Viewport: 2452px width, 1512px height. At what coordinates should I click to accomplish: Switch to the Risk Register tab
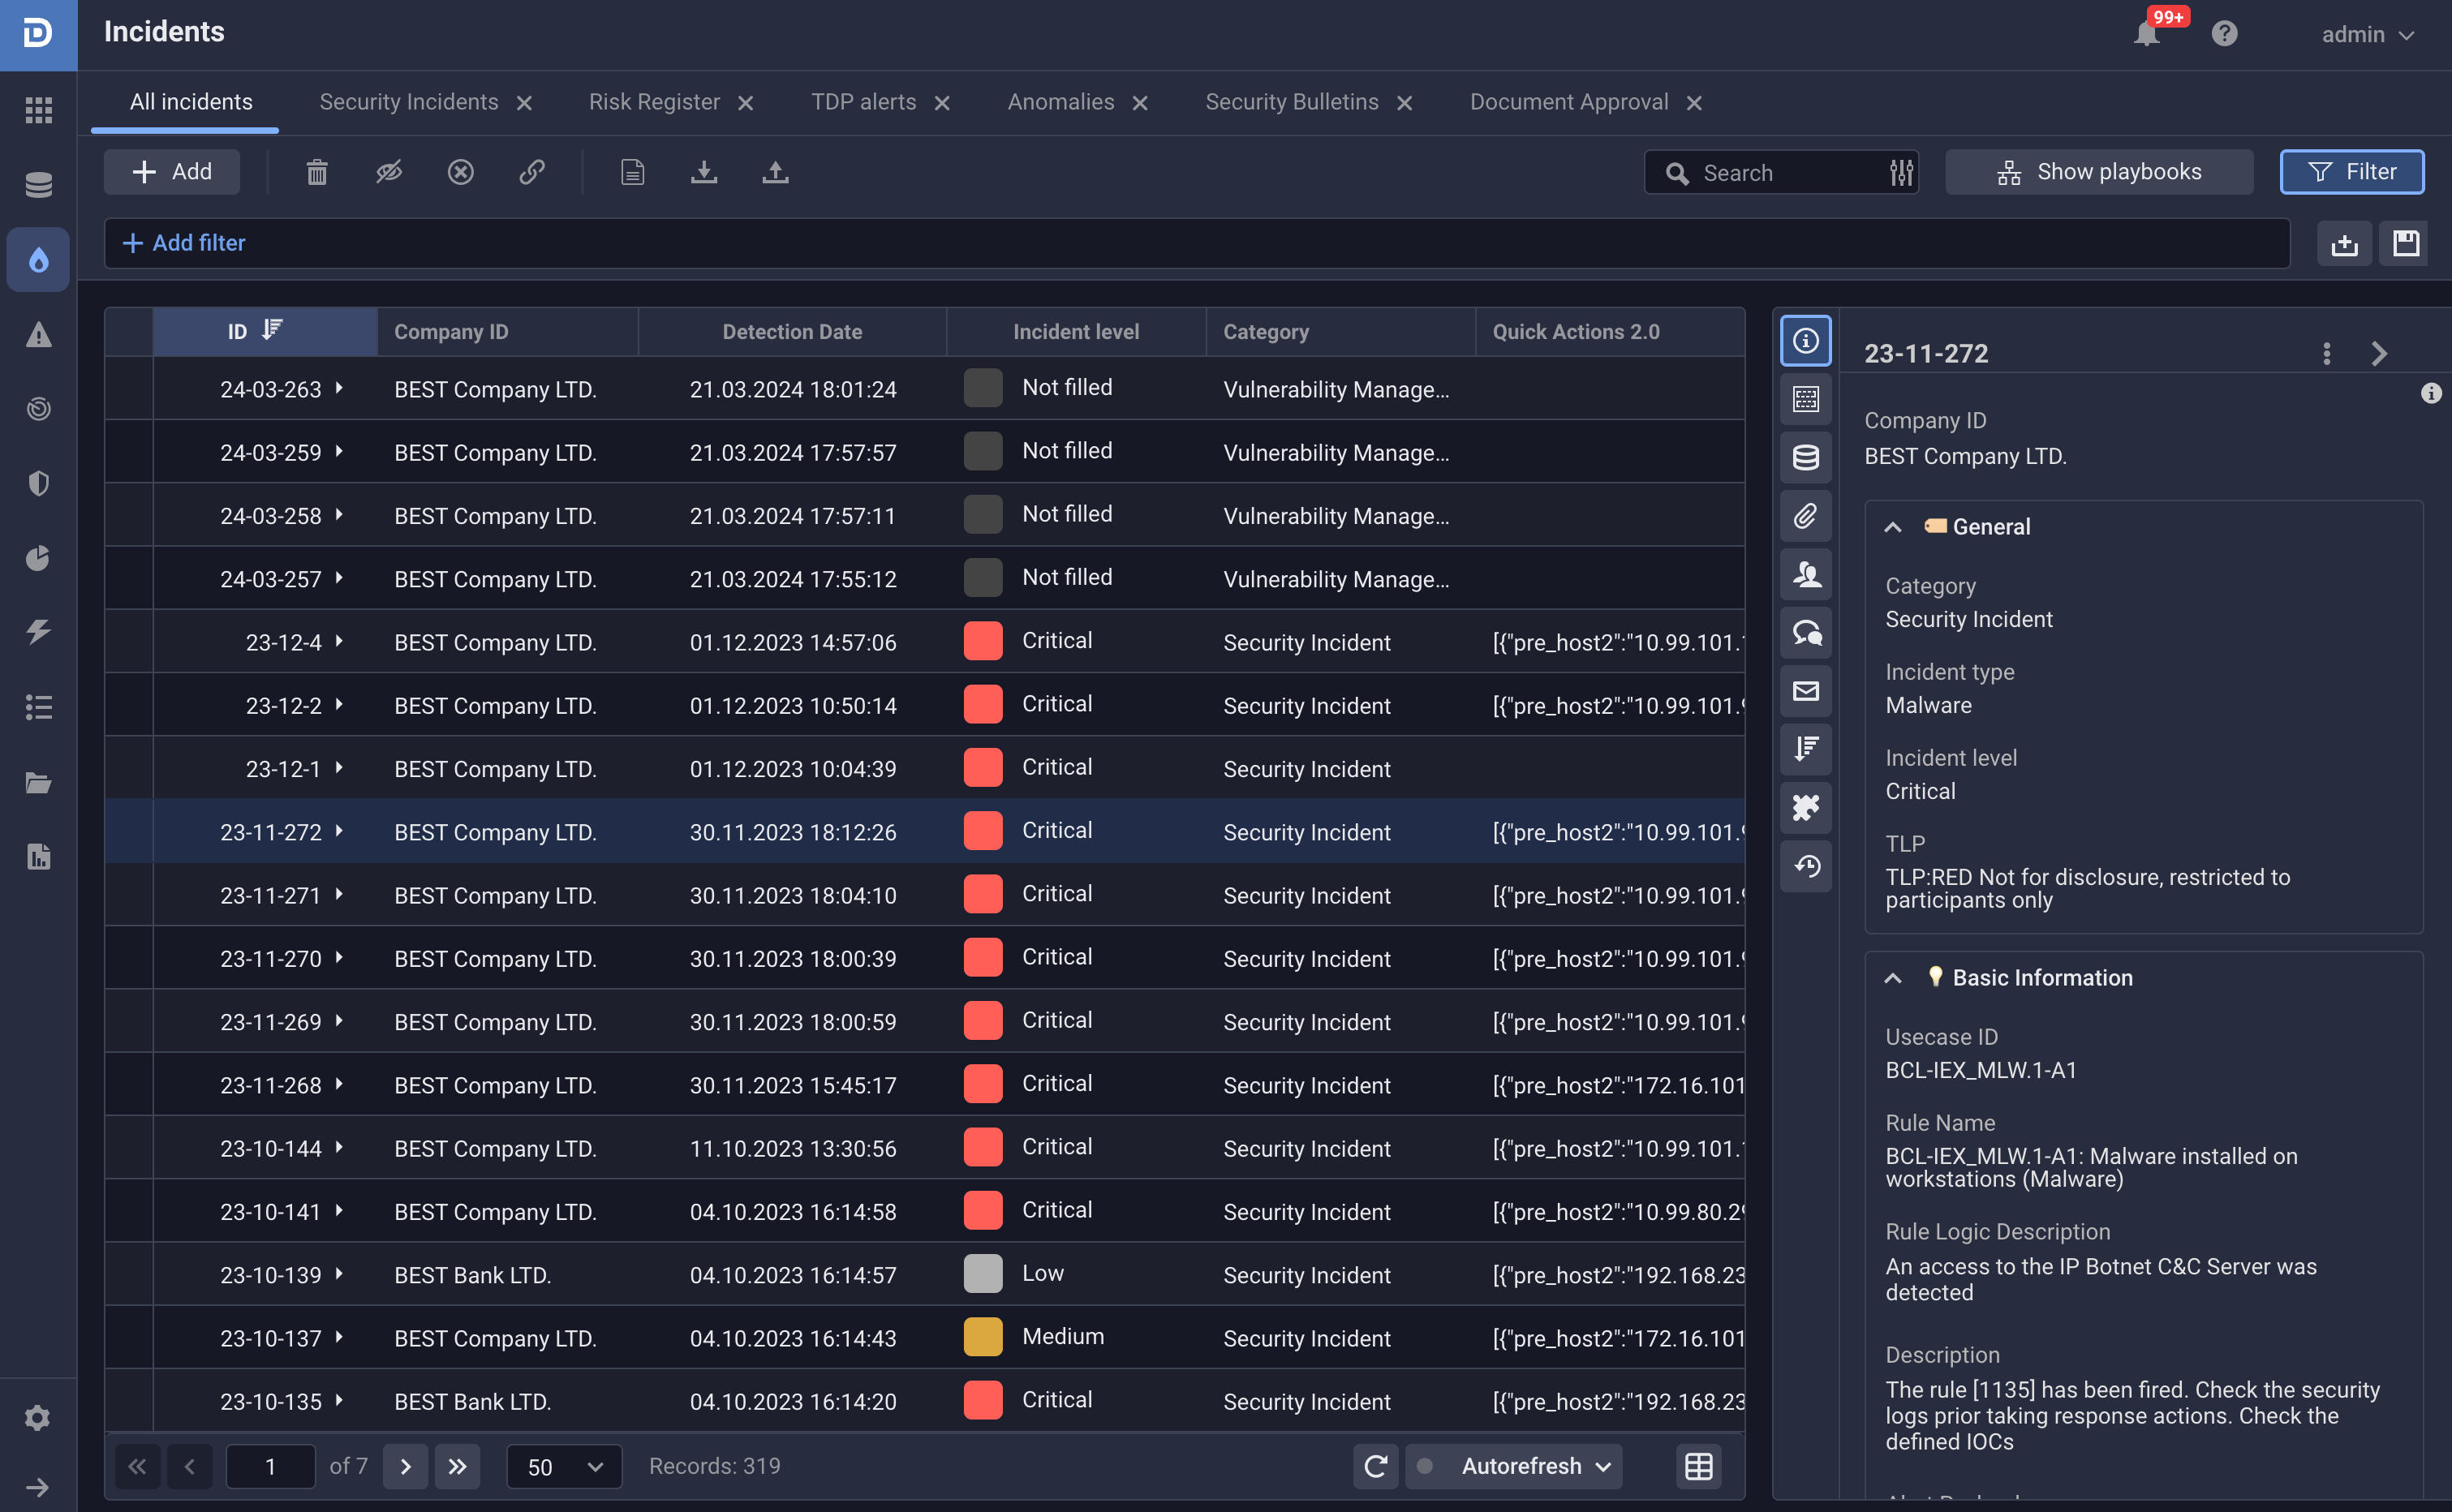654,102
